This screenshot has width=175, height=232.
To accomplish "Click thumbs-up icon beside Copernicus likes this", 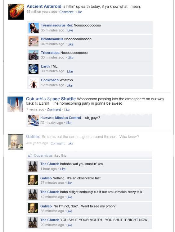I will pos(30,155).
